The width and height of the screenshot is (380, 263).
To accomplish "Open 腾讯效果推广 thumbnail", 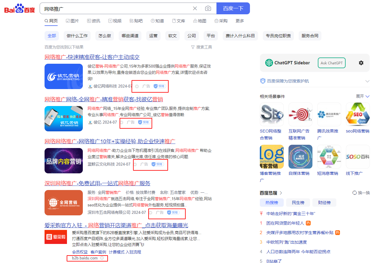I will point(329,115).
